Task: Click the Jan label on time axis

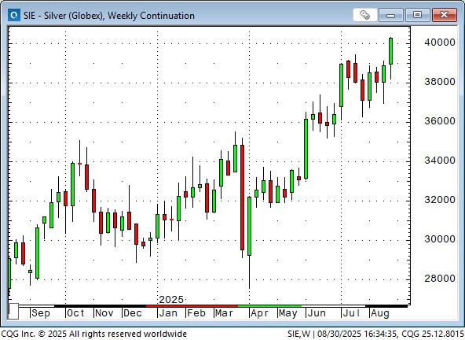Action: (x=168, y=313)
